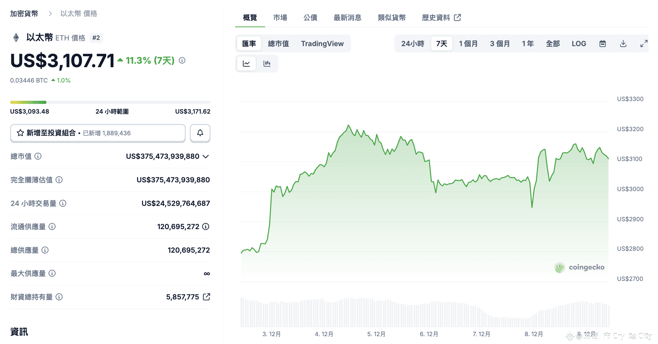Expand circulating supply info details
Screen dimensions: 658x344
(x=206, y=227)
